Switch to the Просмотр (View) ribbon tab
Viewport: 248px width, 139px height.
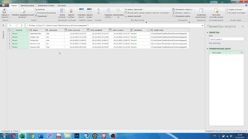click(62, 5)
